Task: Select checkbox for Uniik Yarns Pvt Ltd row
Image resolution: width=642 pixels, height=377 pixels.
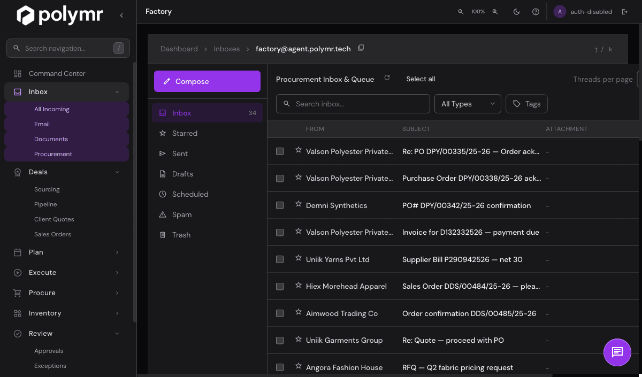Action: click(x=280, y=259)
